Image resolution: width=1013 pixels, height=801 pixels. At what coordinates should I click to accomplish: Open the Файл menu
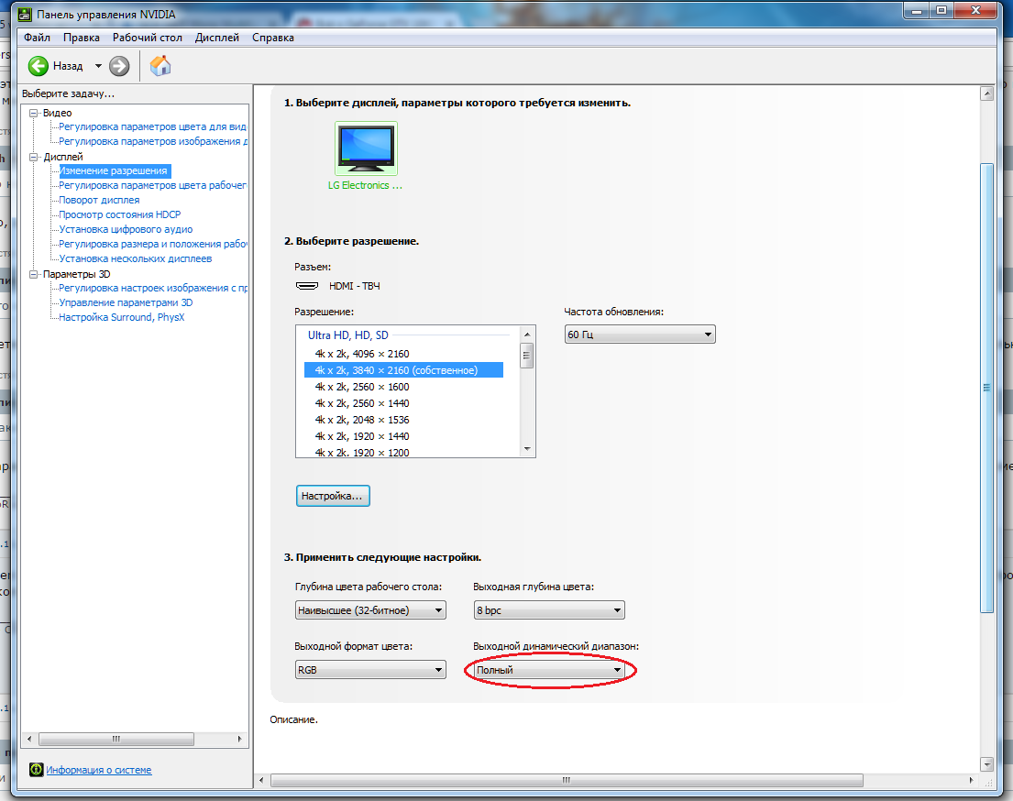[37, 38]
